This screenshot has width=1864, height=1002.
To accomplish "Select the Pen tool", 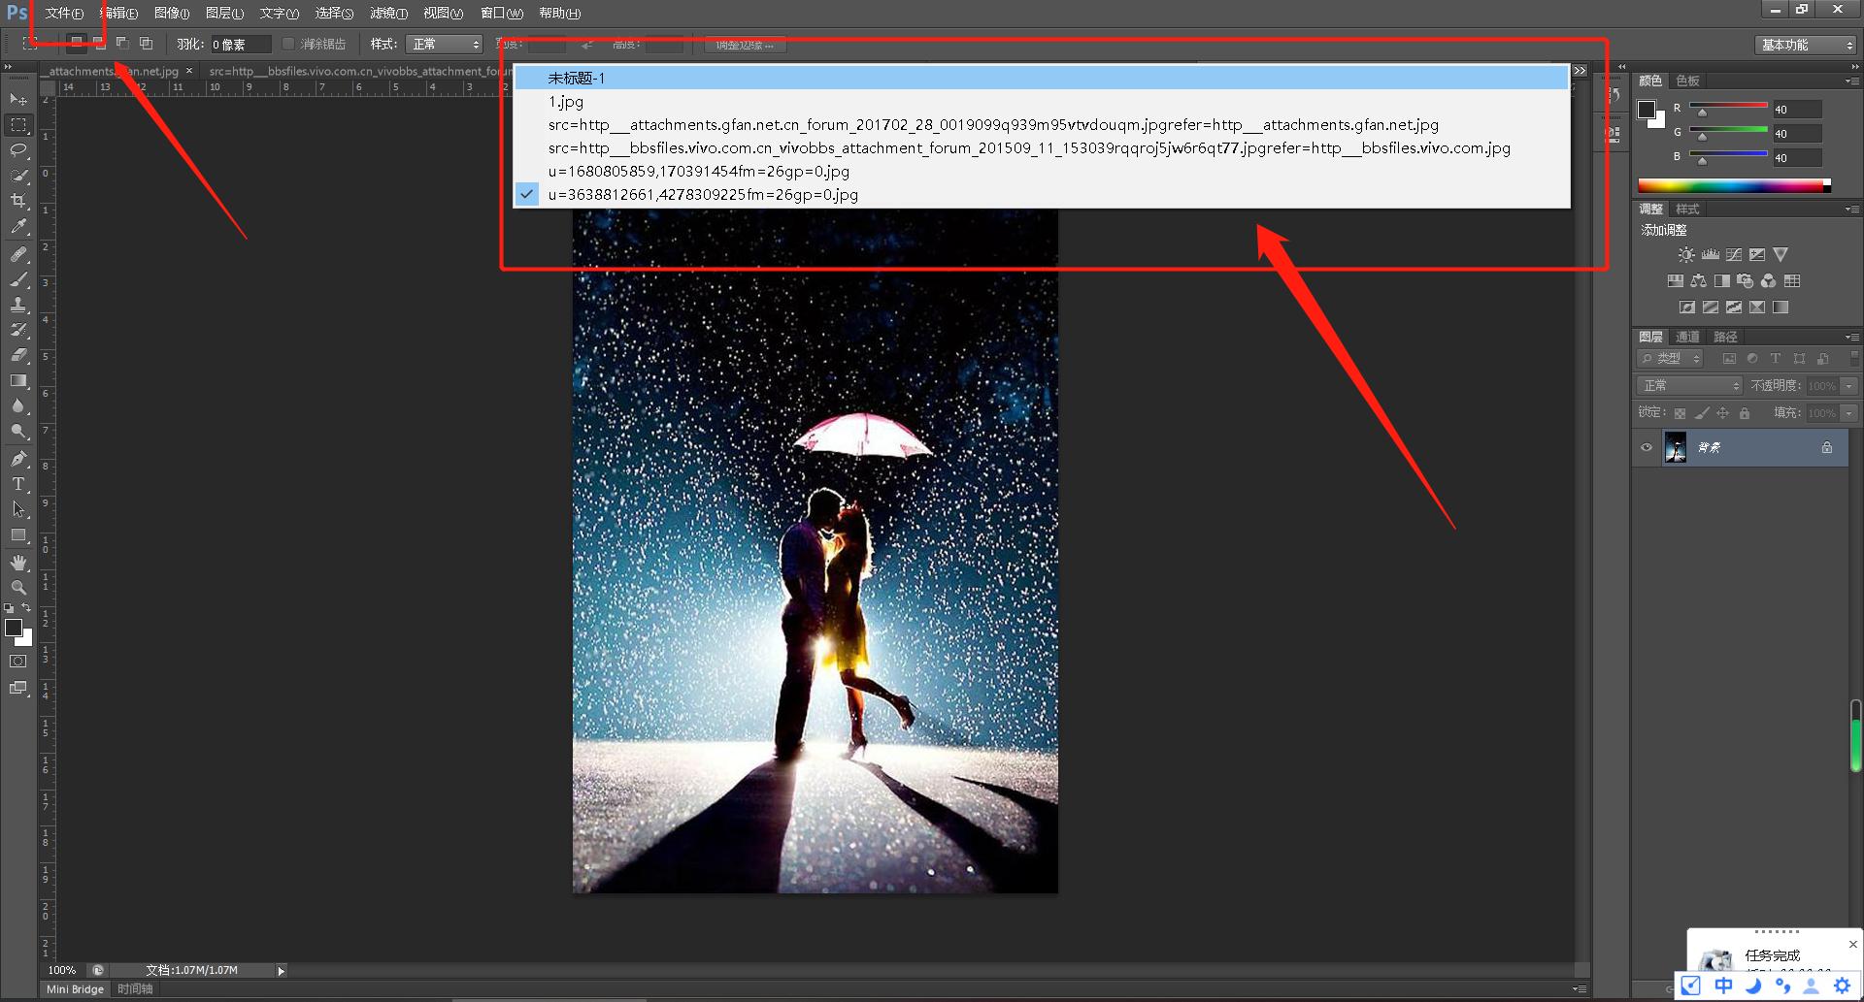I will 18,458.
